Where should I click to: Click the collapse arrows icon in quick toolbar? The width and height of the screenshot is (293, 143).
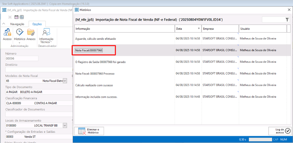(10, 17)
